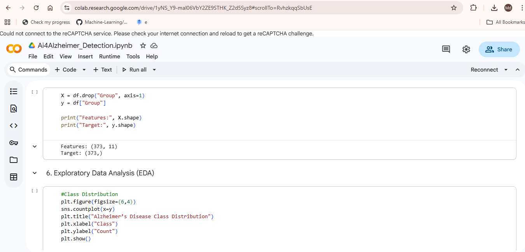Bookmark this page with star icon in address bar

click(453, 8)
